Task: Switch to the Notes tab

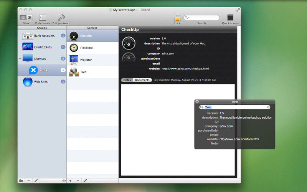Action: (127, 80)
